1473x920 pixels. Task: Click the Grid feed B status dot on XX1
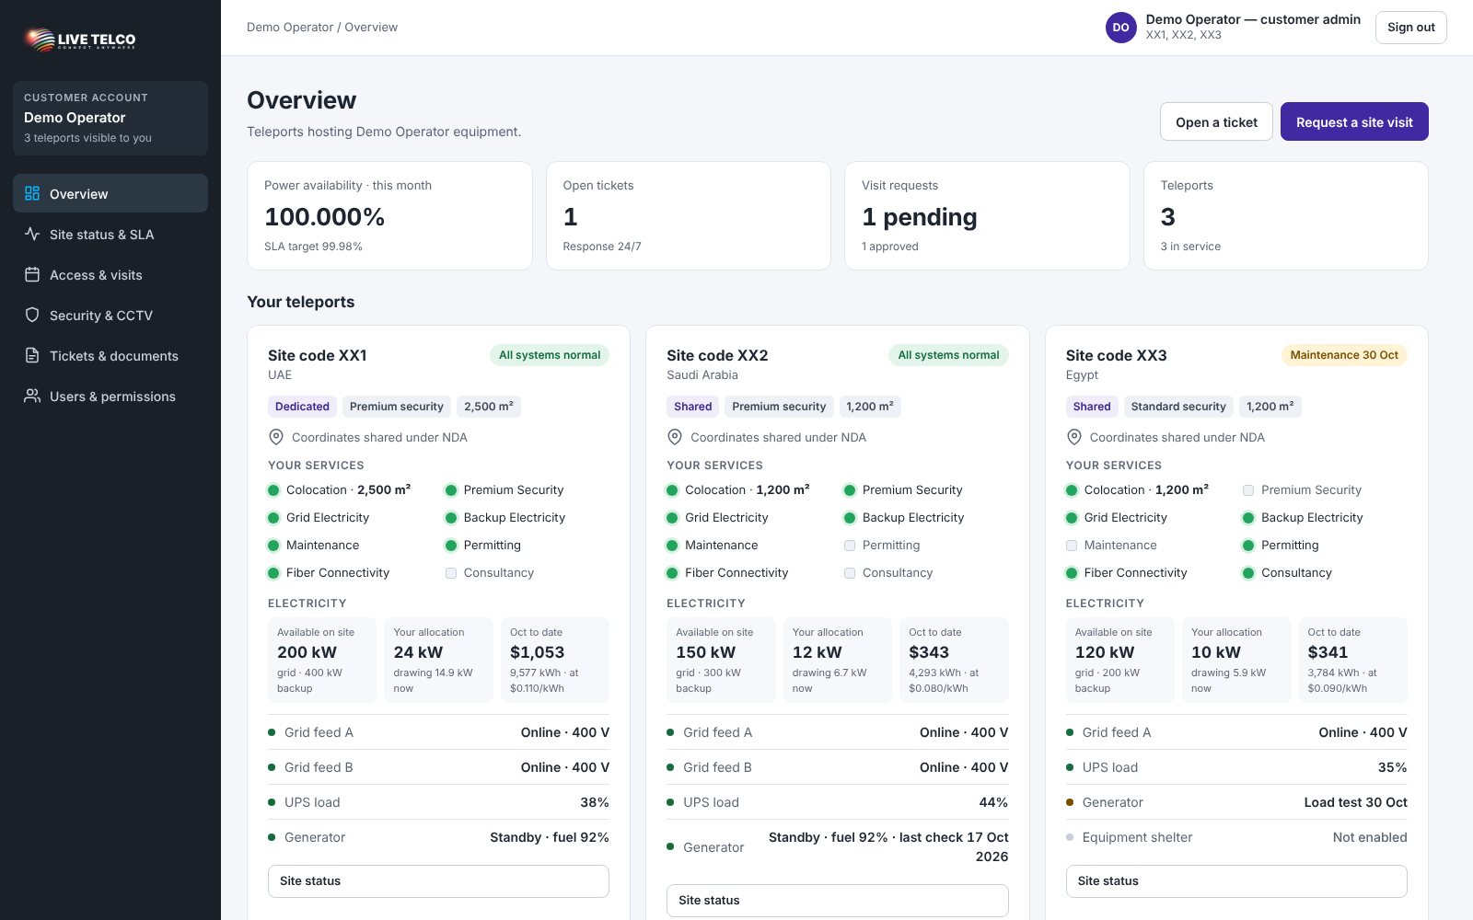click(272, 767)
